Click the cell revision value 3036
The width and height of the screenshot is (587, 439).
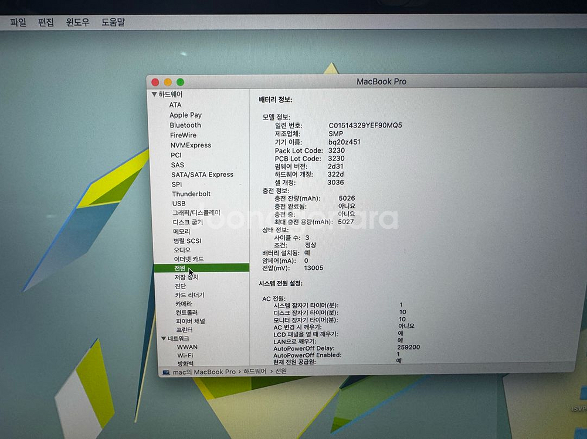[x=335, y=182]
